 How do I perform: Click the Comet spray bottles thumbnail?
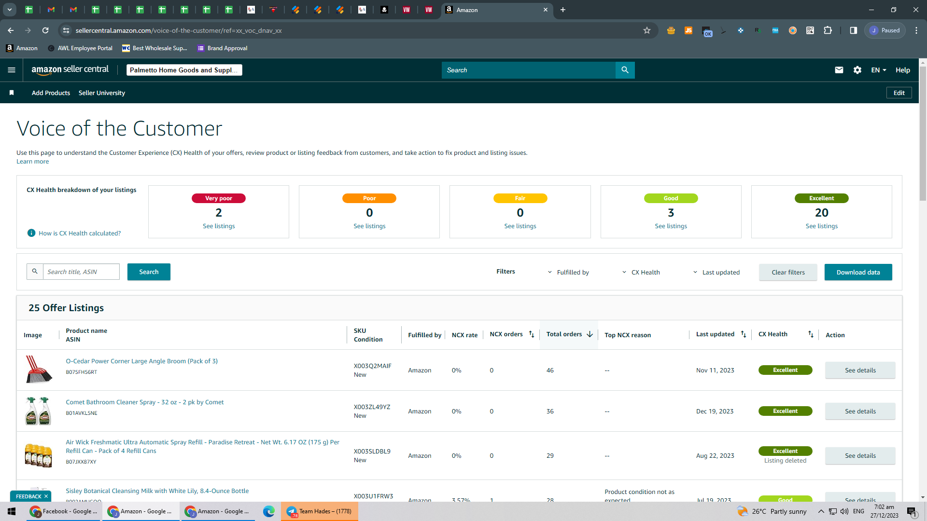click(x=38, y=411)
